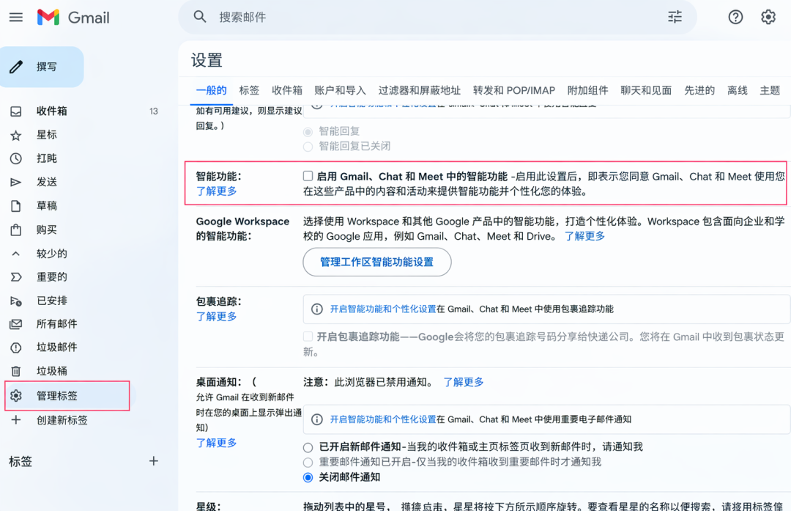This screenshot has height=511, width=791.
Task: Enable Gmail, Chat and Meet 智能功能 checkbox
Action: 308,176
